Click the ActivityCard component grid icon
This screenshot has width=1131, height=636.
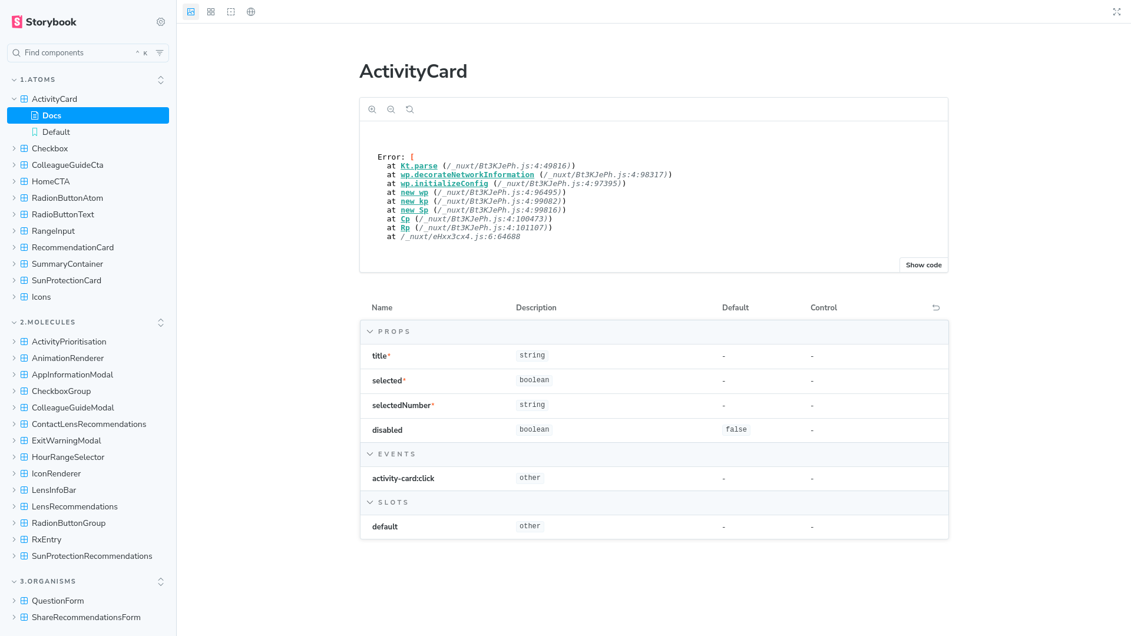[24, 99]
